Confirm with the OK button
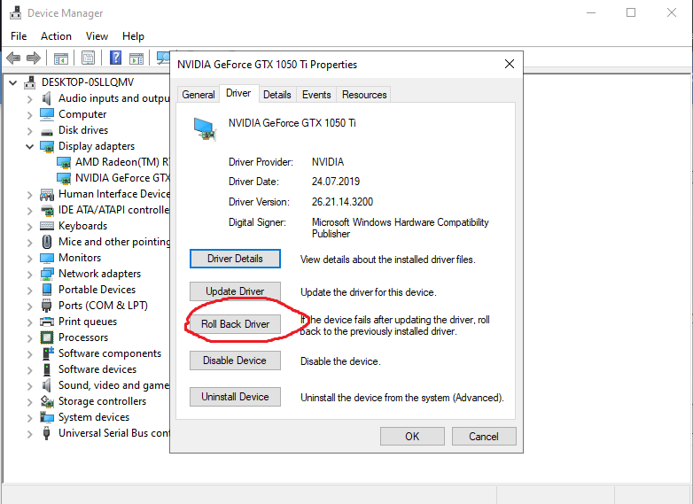The image size is (693, 504). pyautogui.click(x=412, y=436)
